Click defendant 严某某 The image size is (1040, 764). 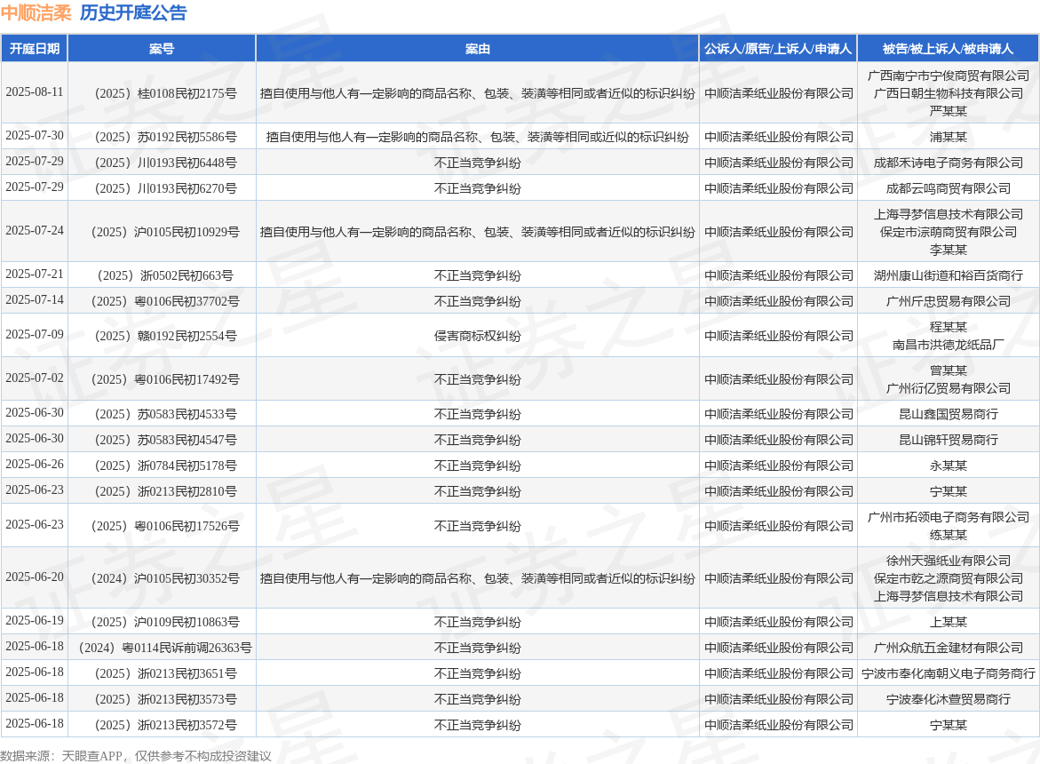949,111
